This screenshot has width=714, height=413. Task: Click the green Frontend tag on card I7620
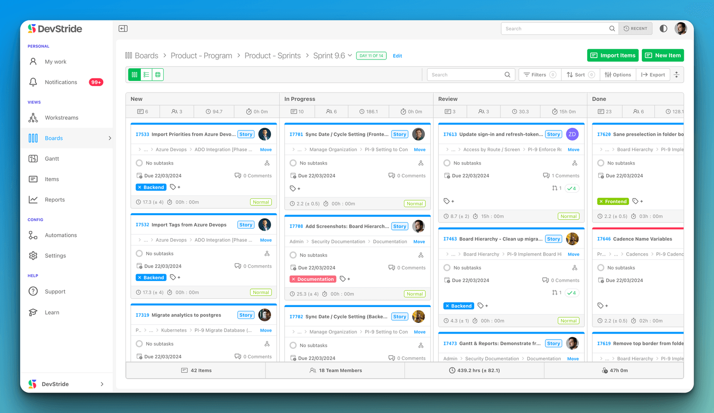pyautogui.click(x=613, y=201)
